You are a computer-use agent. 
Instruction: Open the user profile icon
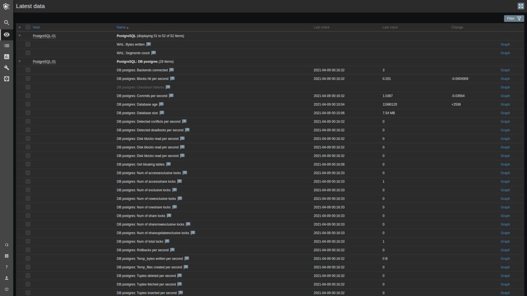pyautogui.click(x=7, y=278)
